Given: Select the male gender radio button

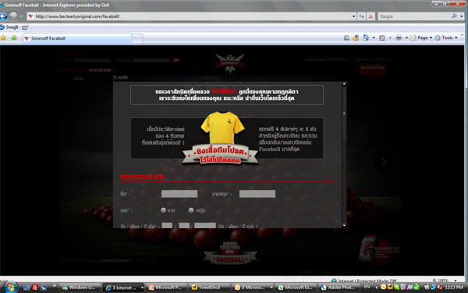Looking at the screenshot, I should pyautogui.click(x=163, y=210).
